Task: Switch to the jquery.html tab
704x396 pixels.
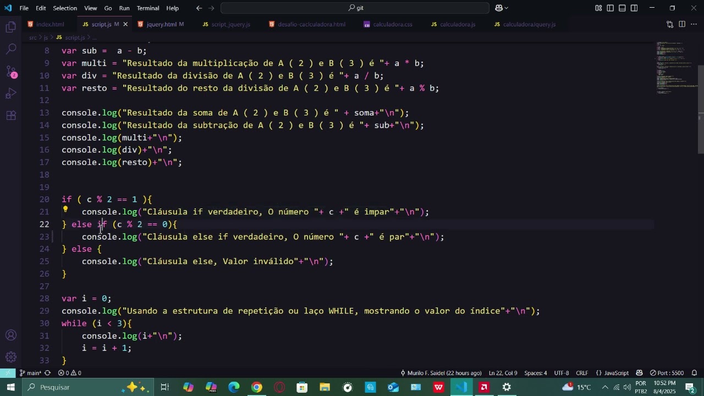Action: (161, 25)
